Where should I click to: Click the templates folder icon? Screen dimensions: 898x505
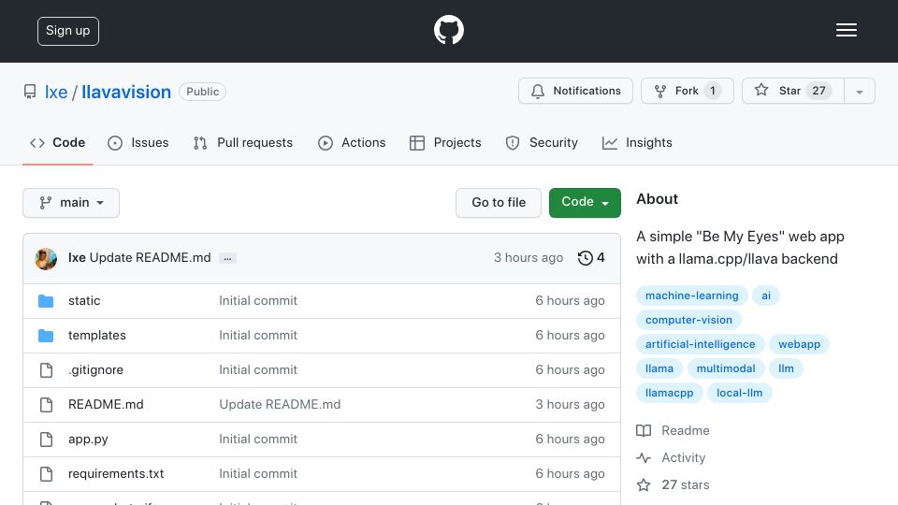(46, 336)
